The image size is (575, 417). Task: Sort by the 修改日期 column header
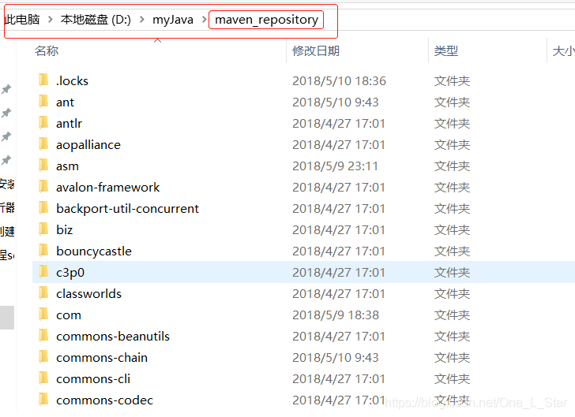(x=316, y=51)
